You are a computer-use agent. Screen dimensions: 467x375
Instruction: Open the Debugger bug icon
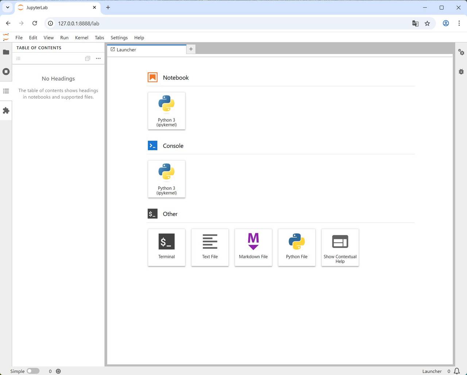click(461, 71)
